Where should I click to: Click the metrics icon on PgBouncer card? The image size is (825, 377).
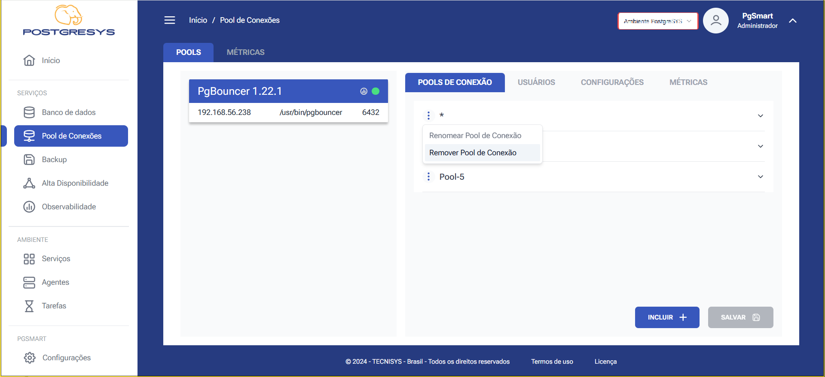(364, 91)
